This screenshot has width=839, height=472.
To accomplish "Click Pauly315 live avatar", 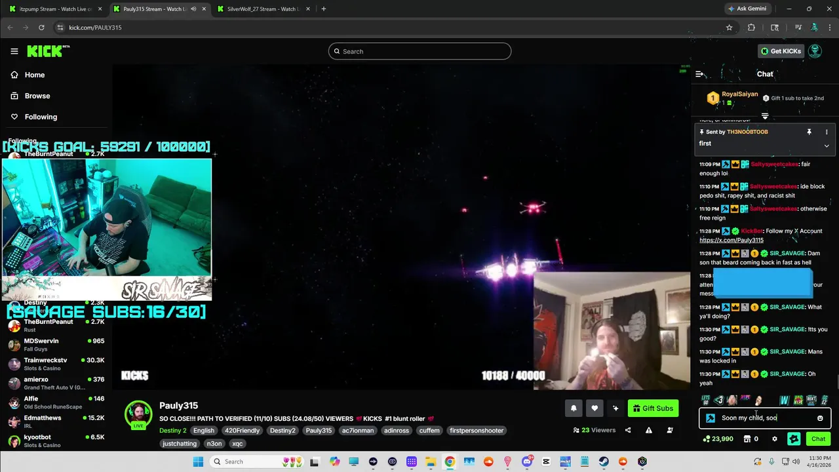I will point(138,415).
